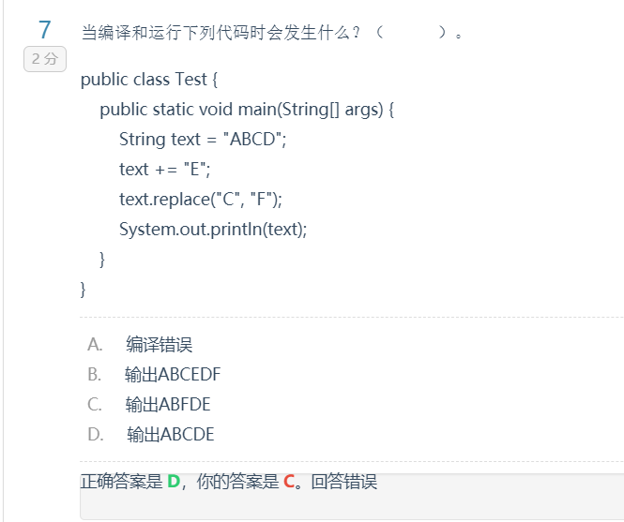Screen dimensions: 624x522
Task: Choose option B 输出ABCEDF
Action: [173, 375]
